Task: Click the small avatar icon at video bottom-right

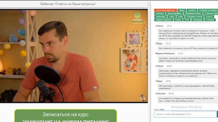Action: coord(143,97)
